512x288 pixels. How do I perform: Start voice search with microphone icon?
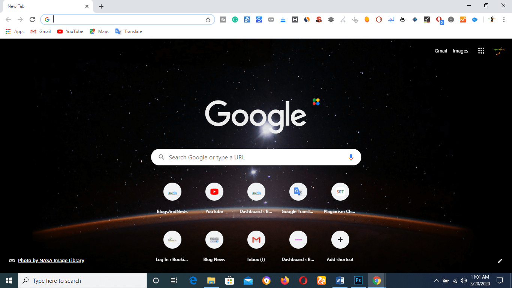pyautogui.click(x=351, y=157)
